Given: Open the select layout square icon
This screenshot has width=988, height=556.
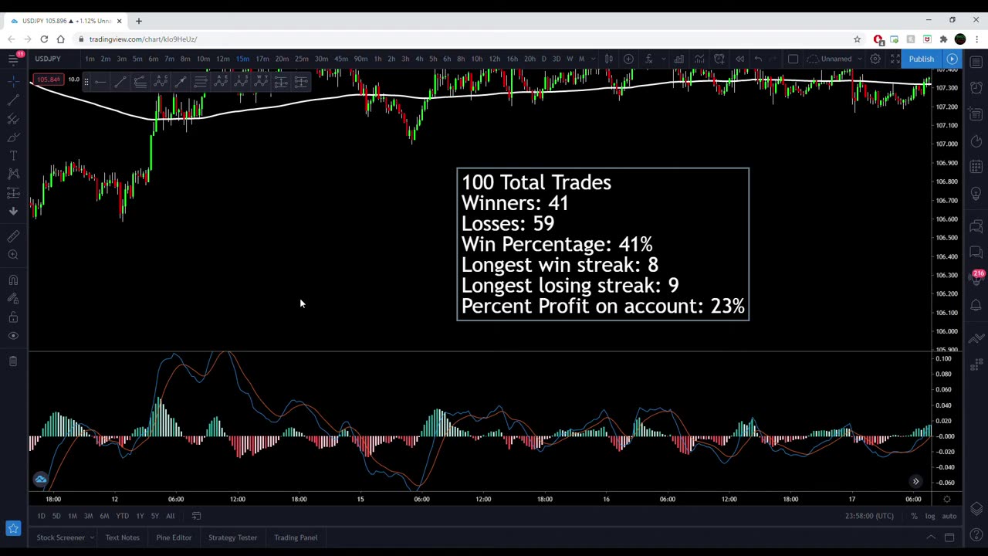Looking at the screenshot, I should [793, 59].
